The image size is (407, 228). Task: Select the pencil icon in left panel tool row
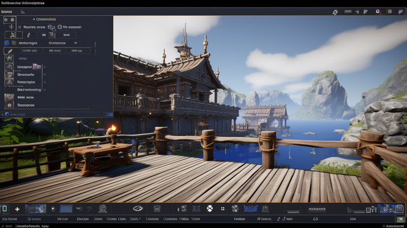tap(28, 35)
